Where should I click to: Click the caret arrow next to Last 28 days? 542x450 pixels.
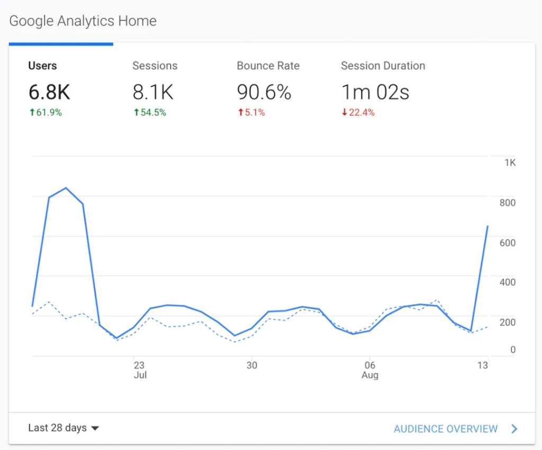point(95,428)
